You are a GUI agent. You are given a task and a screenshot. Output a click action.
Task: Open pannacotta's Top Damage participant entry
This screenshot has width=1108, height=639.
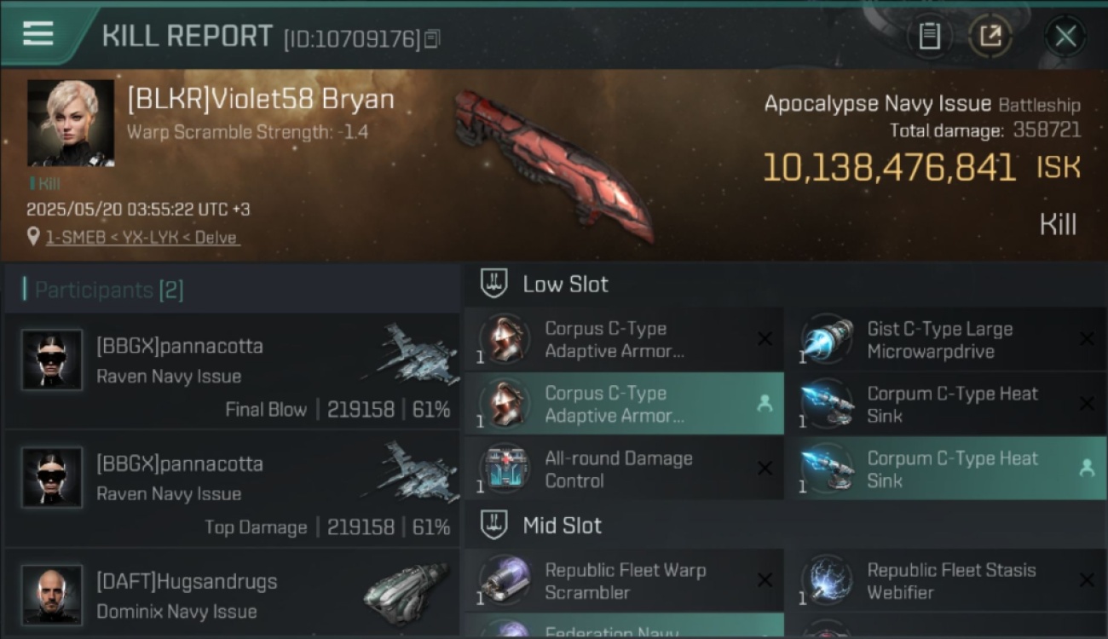coord(232,488)
